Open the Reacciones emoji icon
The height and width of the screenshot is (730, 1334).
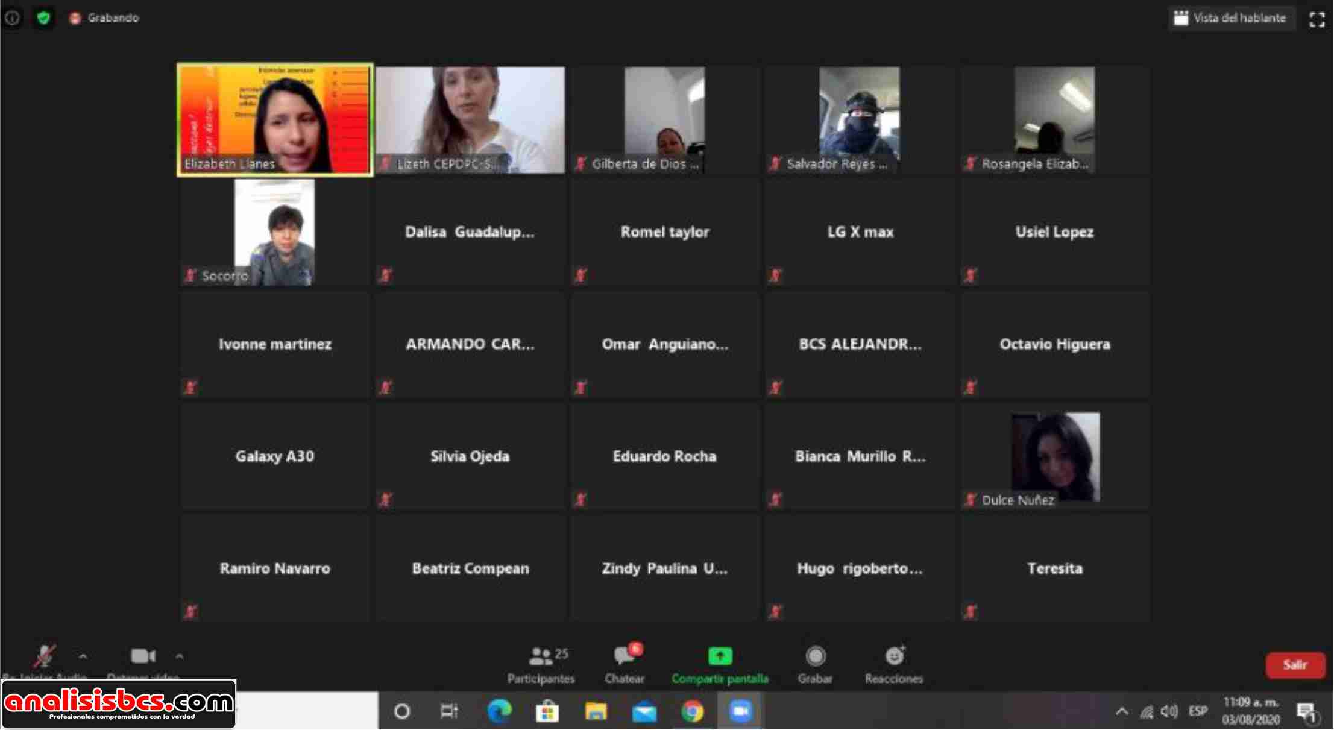(894, 656)
